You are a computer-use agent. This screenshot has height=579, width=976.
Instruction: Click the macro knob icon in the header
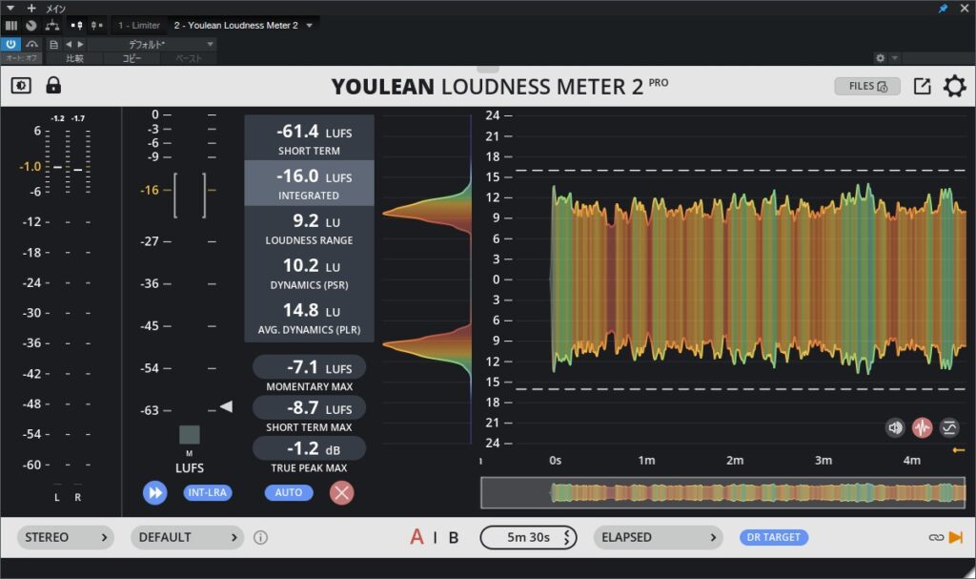point(31,26)
